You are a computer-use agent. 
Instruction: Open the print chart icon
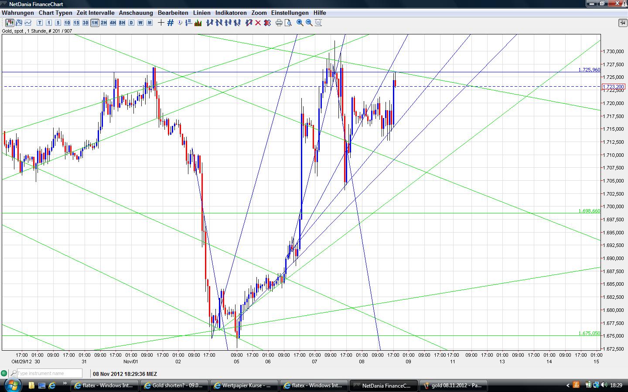(x=279, y=23)
